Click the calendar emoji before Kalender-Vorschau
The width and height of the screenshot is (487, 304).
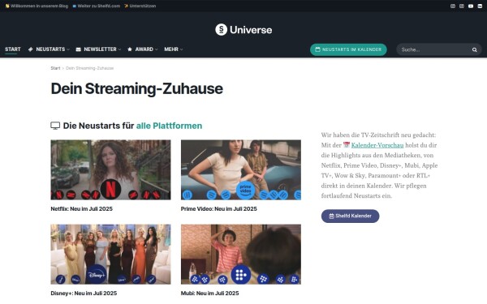(347, 145)
